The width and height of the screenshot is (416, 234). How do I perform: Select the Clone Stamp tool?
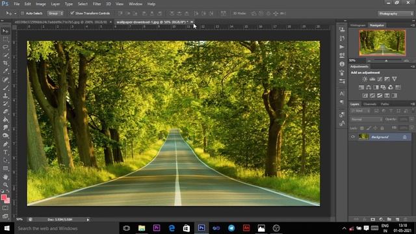pyautogui.click(x=5, y=96)
